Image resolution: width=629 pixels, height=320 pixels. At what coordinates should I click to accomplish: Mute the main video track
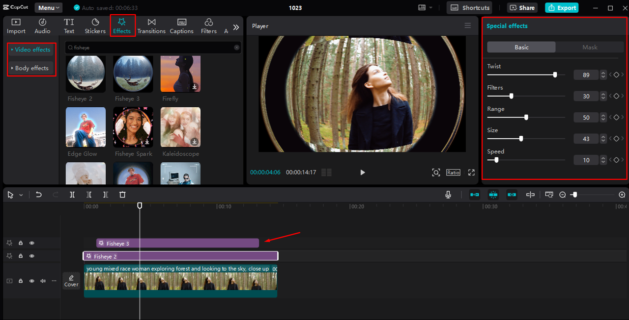coord(43,281)
